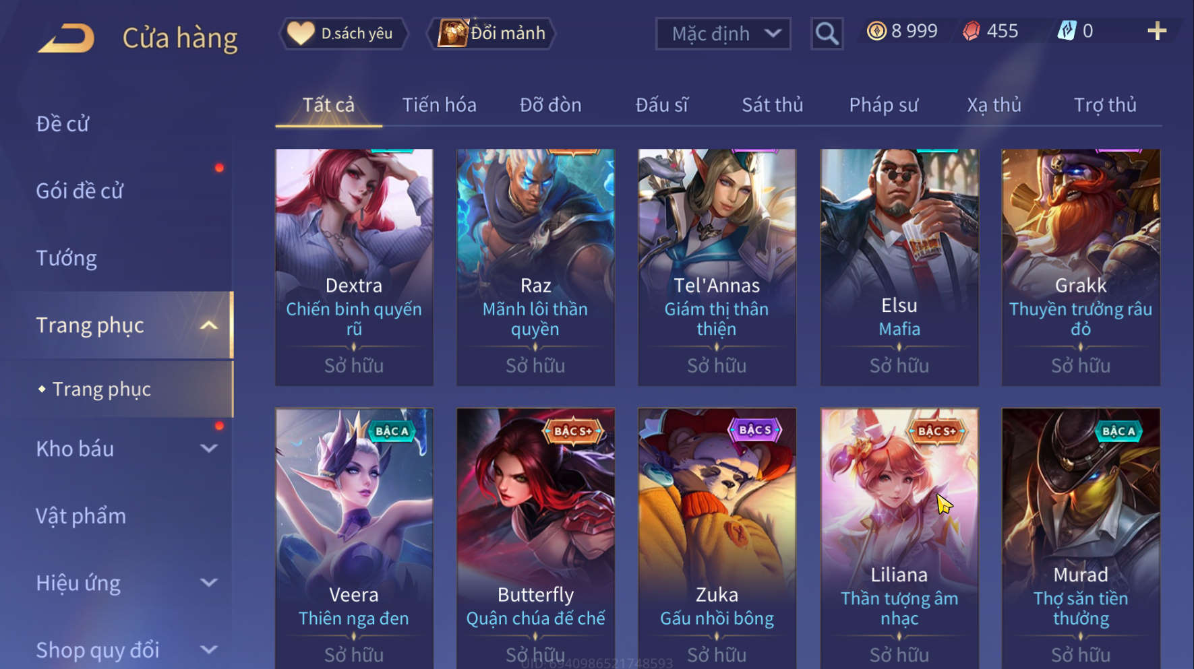Select the Liliana Thần tượng âm nhạc skin
The image size is (1194, 669).
(899, 538)
